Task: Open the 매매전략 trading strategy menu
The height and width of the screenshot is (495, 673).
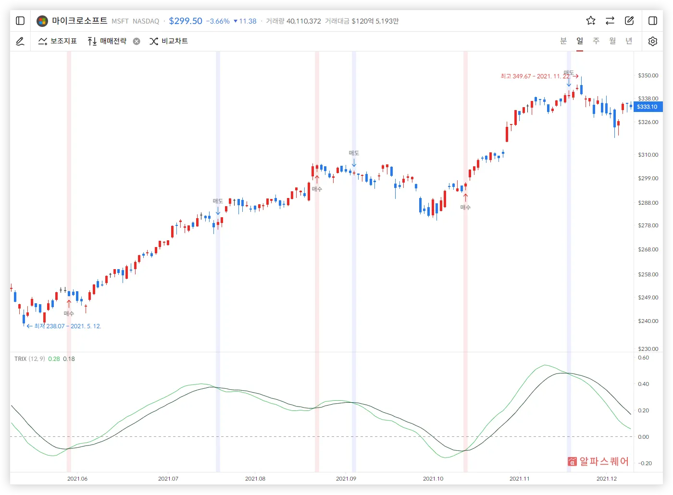Action: 107,41
